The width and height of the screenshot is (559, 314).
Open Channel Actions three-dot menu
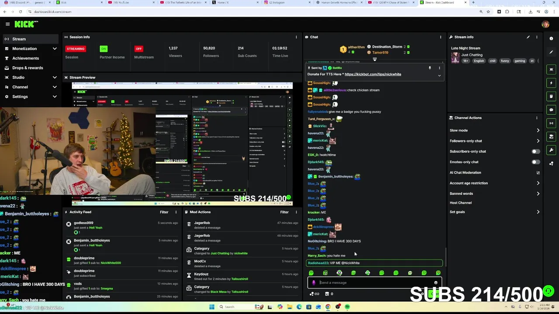pyautogui.click(x=537, y=118)
